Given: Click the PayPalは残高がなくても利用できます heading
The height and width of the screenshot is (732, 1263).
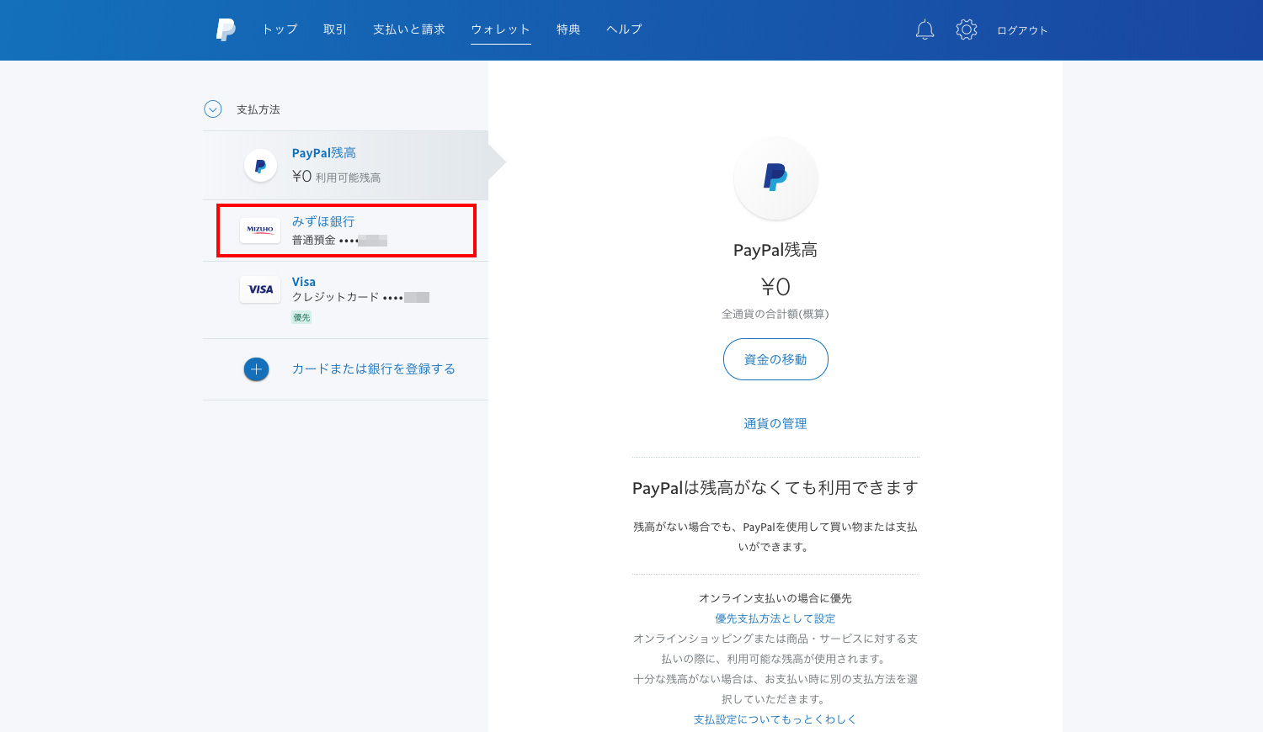Looking at the screenshot, I should click(x=775, y=488).
